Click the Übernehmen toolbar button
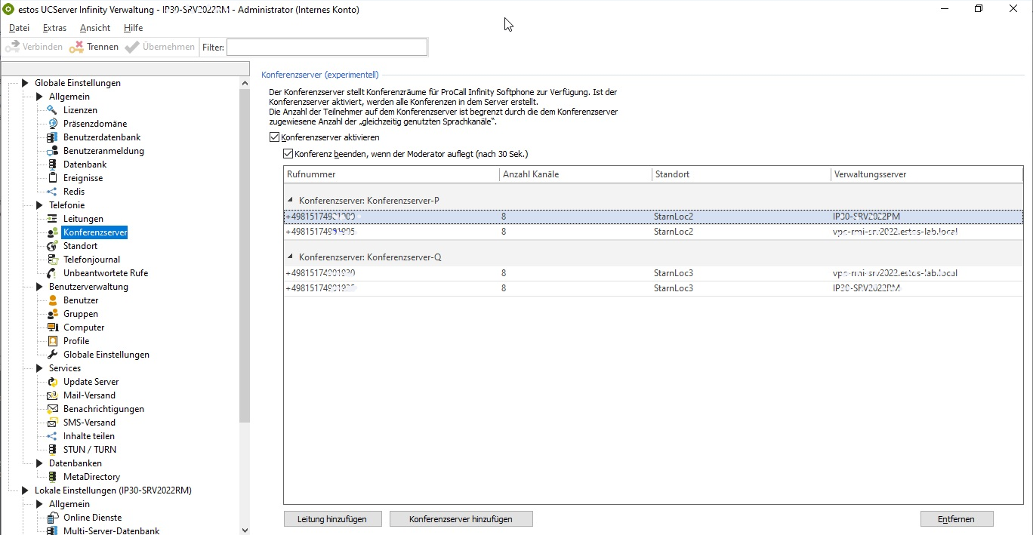The width and height of the screenshot is (1033, 535). coord(160,47)
